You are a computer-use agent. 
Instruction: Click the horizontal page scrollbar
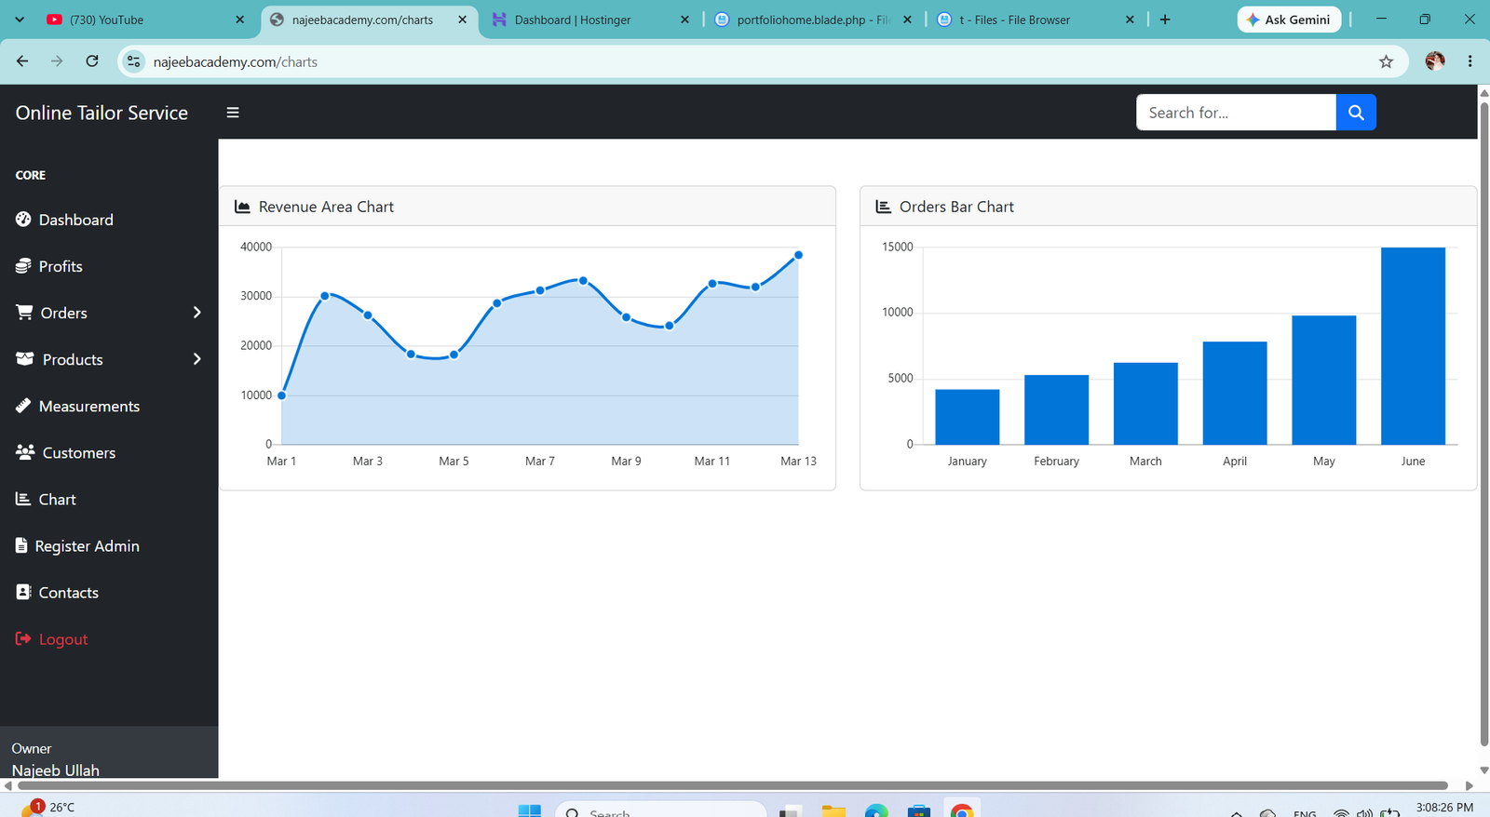coord(732,785)
